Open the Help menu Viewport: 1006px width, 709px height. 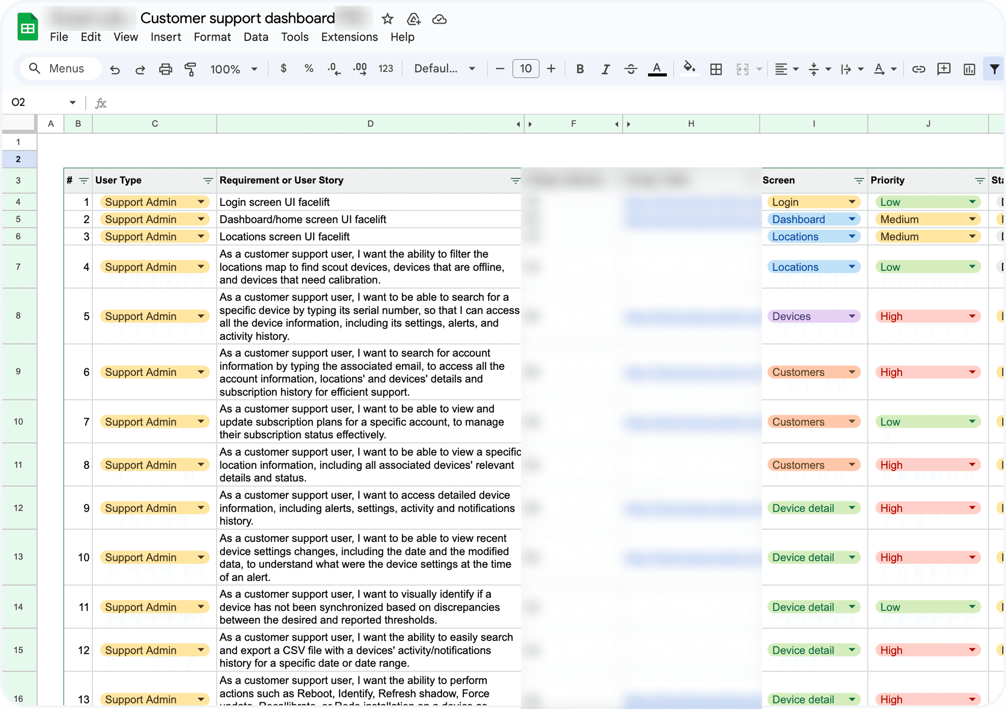pos(402,37)
